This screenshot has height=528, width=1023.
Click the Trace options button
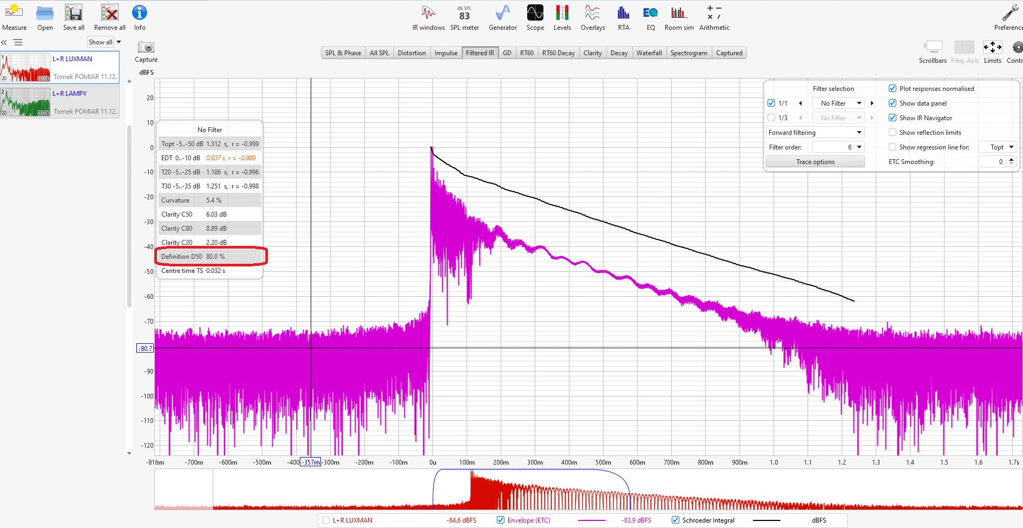click(x=815, y=162)
